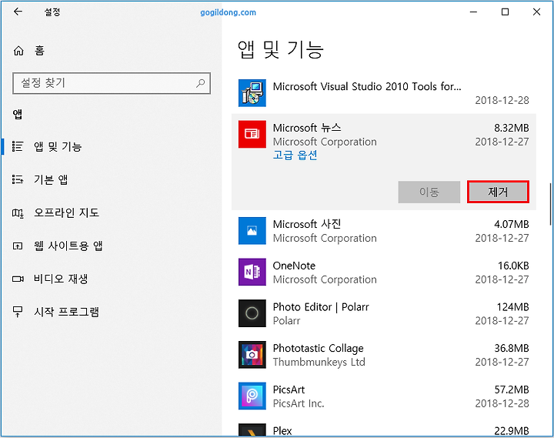Open the 고급 옵션 link

(x=295, y=155)
